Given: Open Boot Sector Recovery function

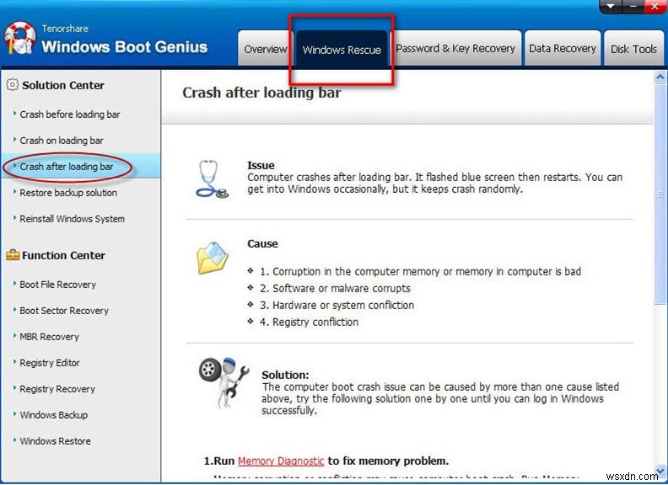Looking at the screenshot, I should coord(64,311).
